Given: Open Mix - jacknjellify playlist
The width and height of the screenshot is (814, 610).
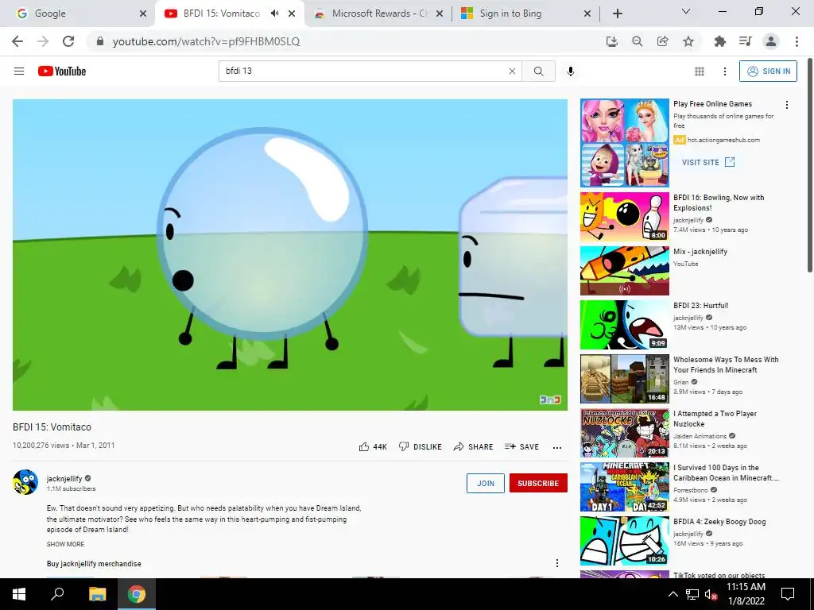Looking at the screenshot, I should click(x=700, y=252).
